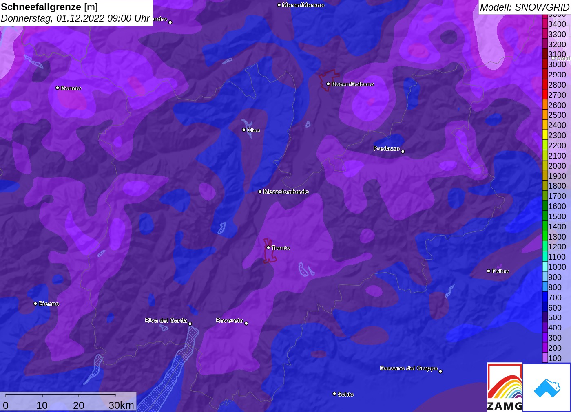The width and height of the screenshot is (571, 412).
Task: Click the 3400 legend color swatch
Action: tap(545, 24)
